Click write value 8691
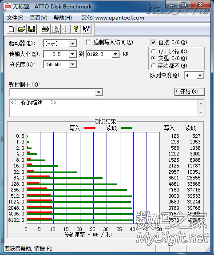This screenshot has width=214, height=255. coord(174,178)
